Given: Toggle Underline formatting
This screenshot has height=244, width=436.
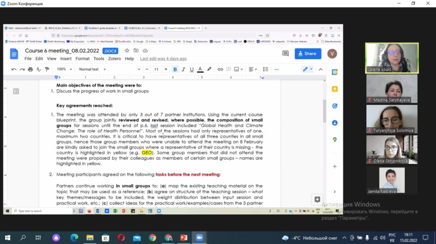Looking at the screenshot, I should tap(192, 69).
